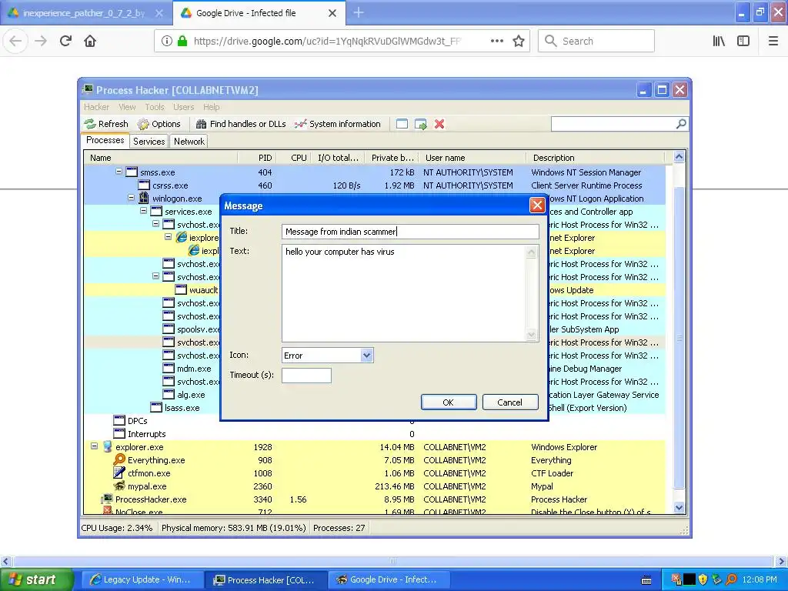Click the Firefox Search box
Image resolution: width=788 pixels, height=591 pixels.
pos(596,42)
